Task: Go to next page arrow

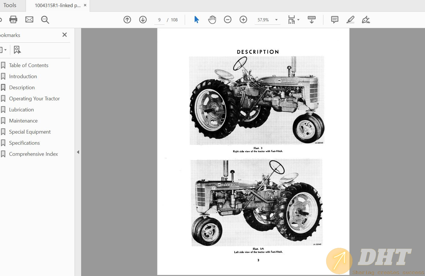Action: point(143,20)
